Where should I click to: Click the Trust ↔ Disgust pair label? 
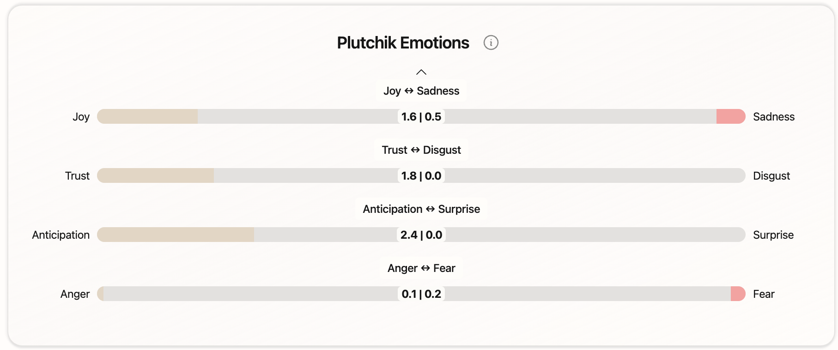421,150
